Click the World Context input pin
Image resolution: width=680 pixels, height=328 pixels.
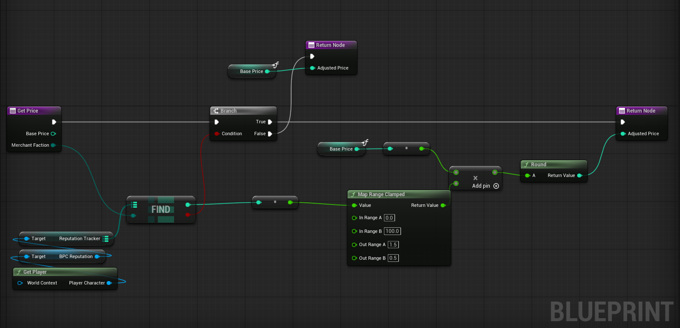pos(20,283)
